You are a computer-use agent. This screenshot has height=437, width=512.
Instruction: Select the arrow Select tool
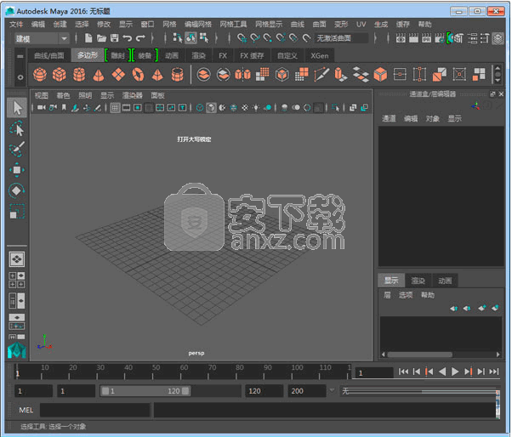point(17,108)
